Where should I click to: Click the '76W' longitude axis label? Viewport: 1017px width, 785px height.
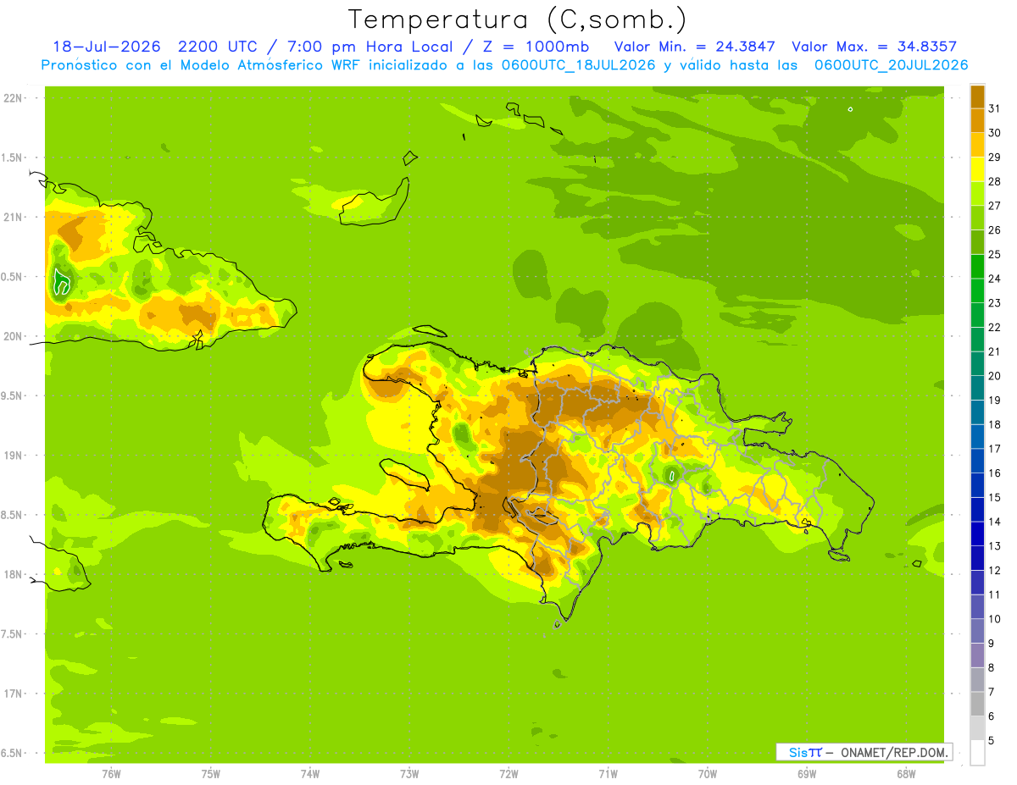[x=111, y=774]
